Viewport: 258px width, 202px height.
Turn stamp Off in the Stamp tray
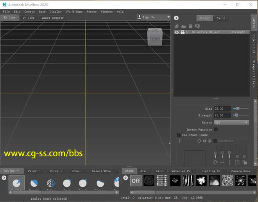(x=136, y=181)
